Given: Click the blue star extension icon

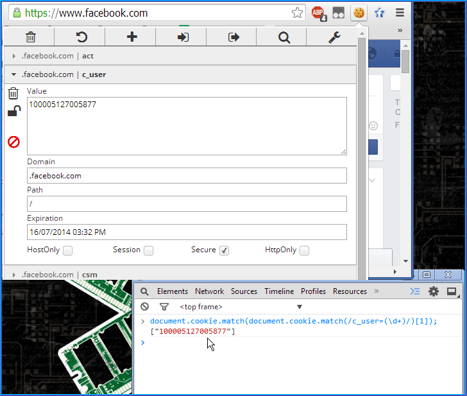Looking at the screenshot, I should pyautogui.click(x=380, y=13).
